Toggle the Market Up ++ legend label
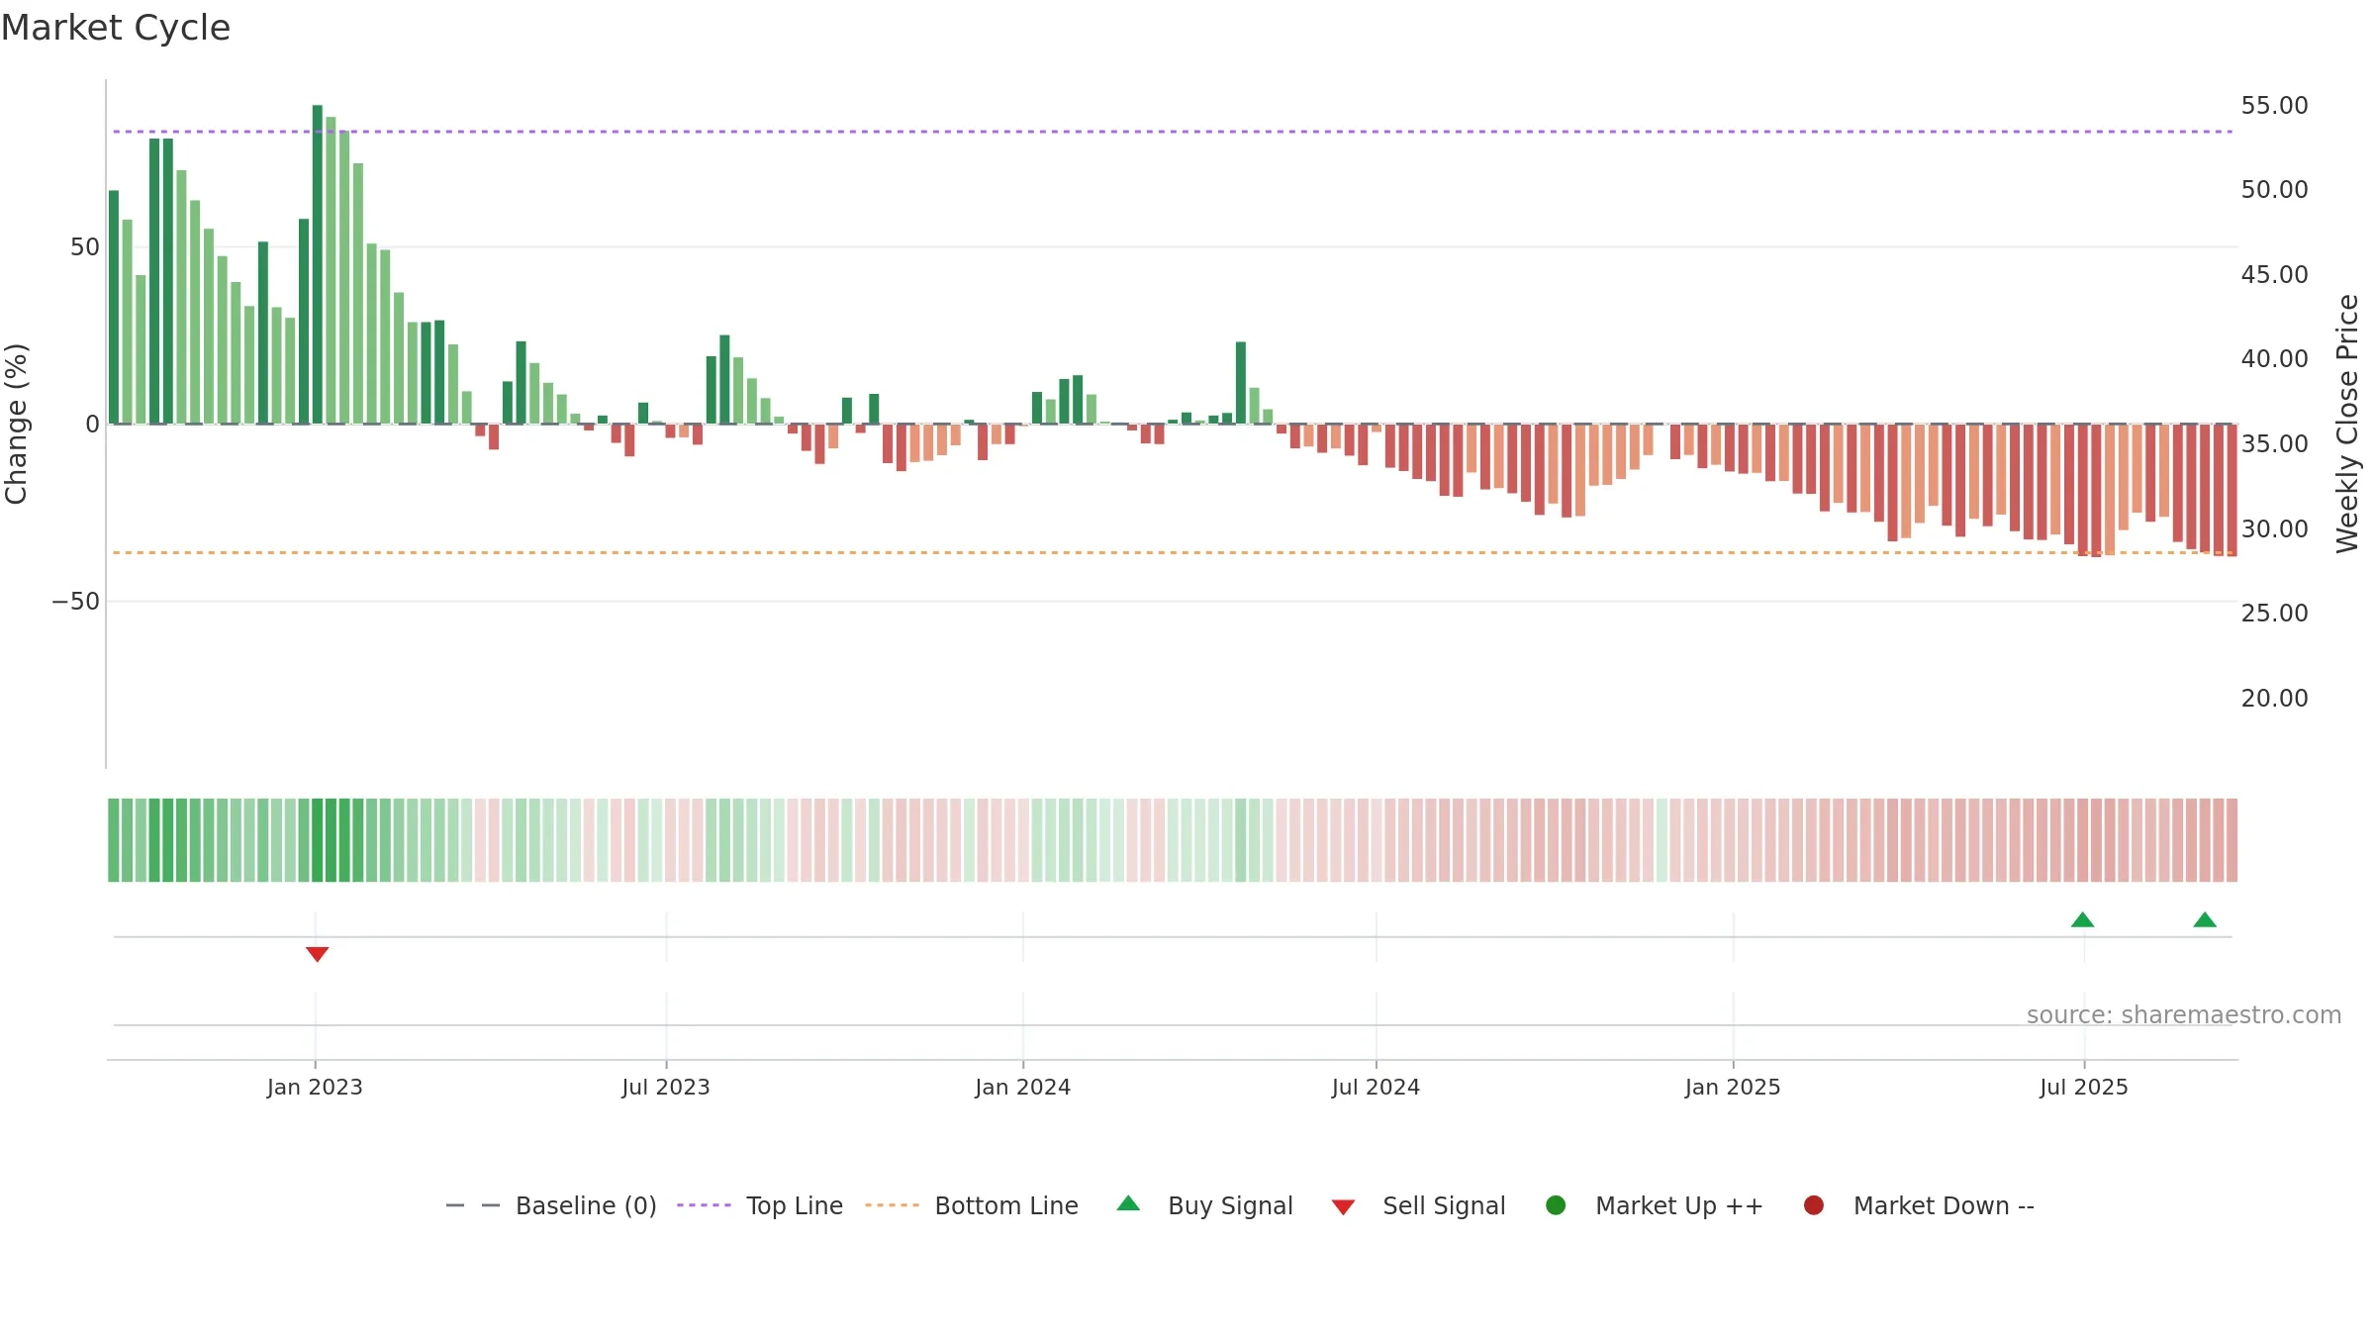2375x1336 pixels. 1679,1205
